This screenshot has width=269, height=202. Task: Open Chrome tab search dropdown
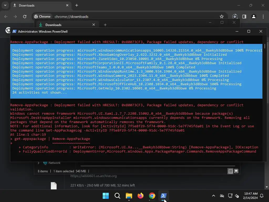pyautogui.click(x=5, y=5)
